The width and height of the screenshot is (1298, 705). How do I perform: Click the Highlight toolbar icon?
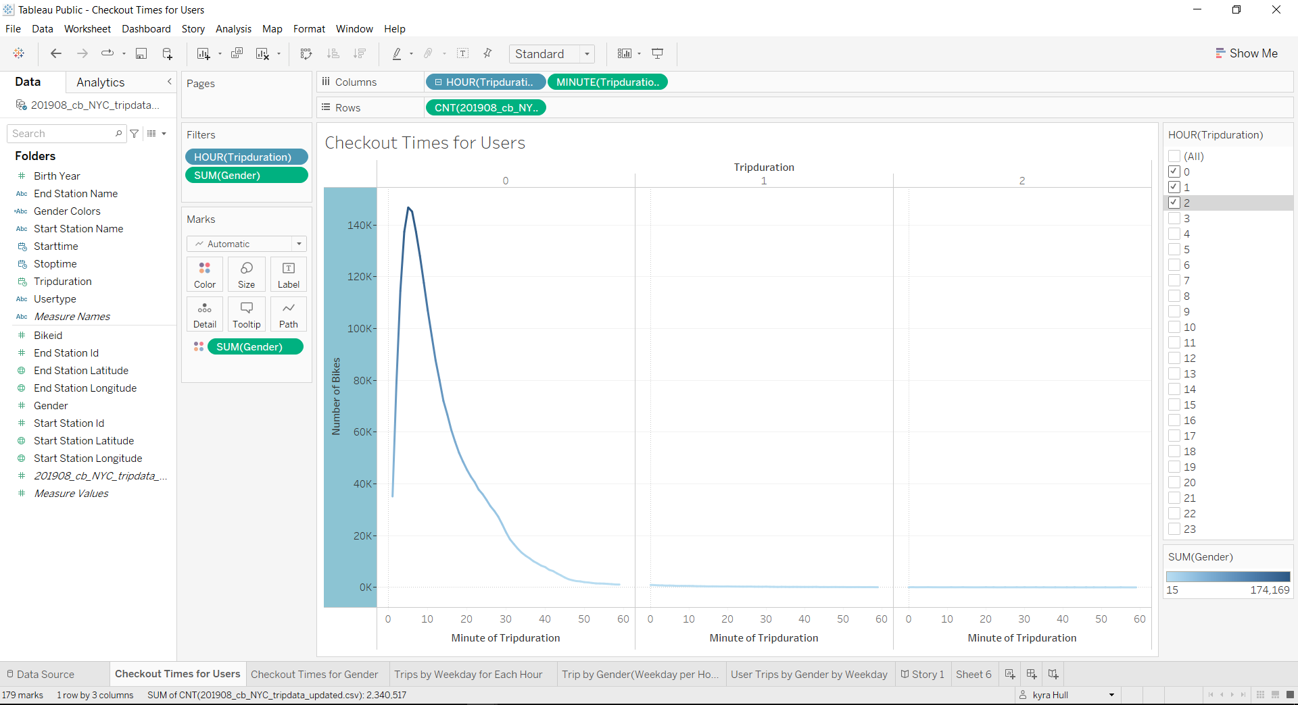[x=398, y=53]
